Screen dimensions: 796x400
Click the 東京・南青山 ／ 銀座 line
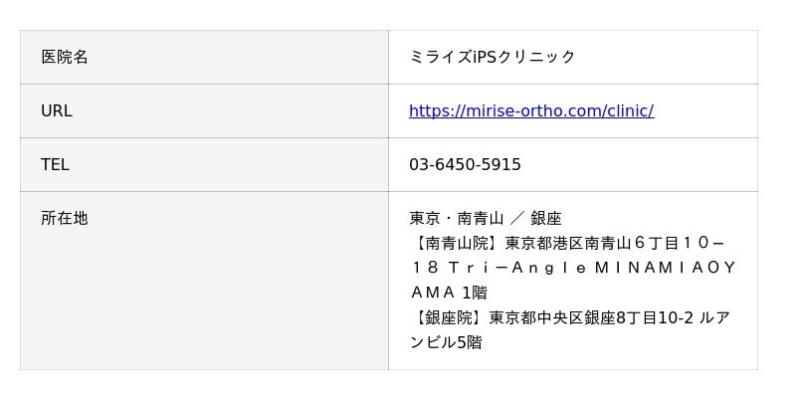tap(486, 219)
